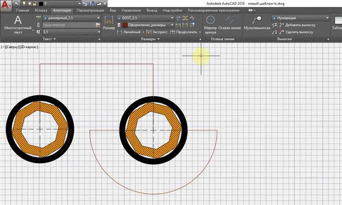Screen dimensions: 342x205
Task: Open the Вывод ribbon tab
Action: pyautogui.click(x=152, y=10)
